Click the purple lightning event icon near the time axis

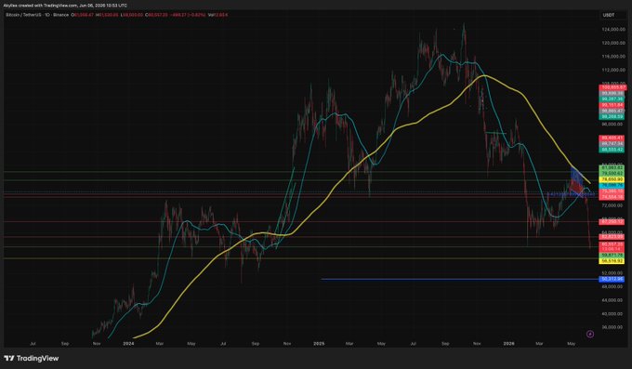(590, 334)
